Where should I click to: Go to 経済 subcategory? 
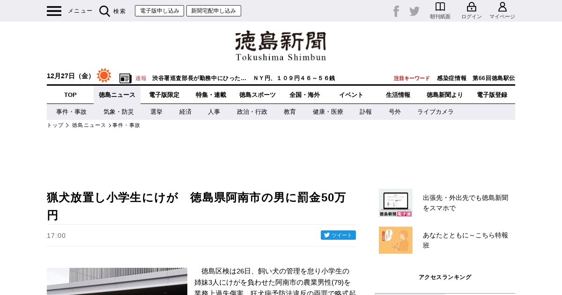point(185,112)
